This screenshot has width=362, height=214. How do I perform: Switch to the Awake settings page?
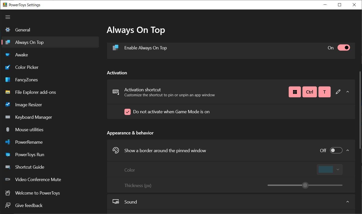pyautogui.click(x=21, y=55)
